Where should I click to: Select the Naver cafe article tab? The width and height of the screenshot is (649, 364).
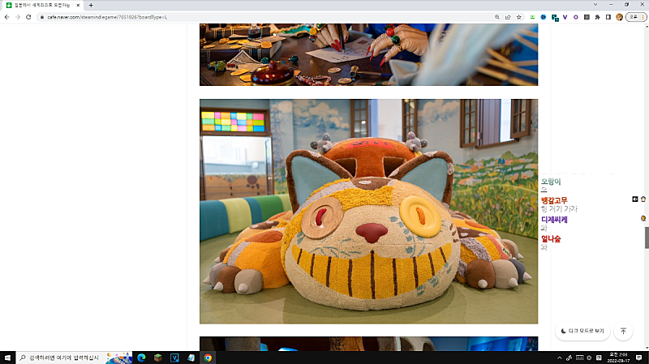click(x=43, y=6)
